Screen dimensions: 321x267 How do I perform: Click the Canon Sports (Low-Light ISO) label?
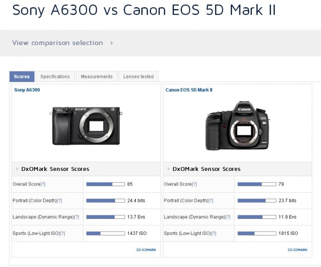[x=187, y=233]
